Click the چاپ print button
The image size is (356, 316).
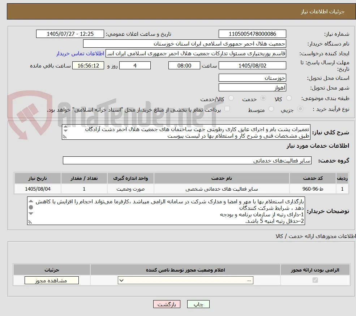click(x=198, y=304)
